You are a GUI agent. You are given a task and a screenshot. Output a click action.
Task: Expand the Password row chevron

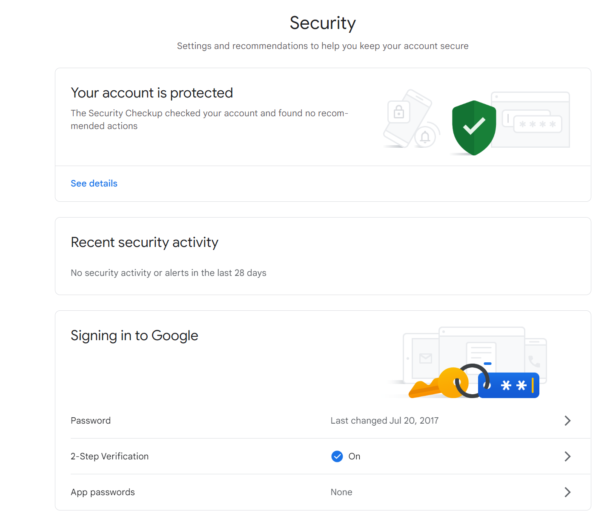(x=568, y=420)
